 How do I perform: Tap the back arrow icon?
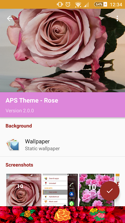pyautogui.click(x=10, y=18)
